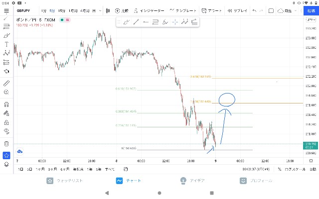Switch to the ウォッチリスト tab
This screenshot has width=319, height=199.
pos(64,181)
